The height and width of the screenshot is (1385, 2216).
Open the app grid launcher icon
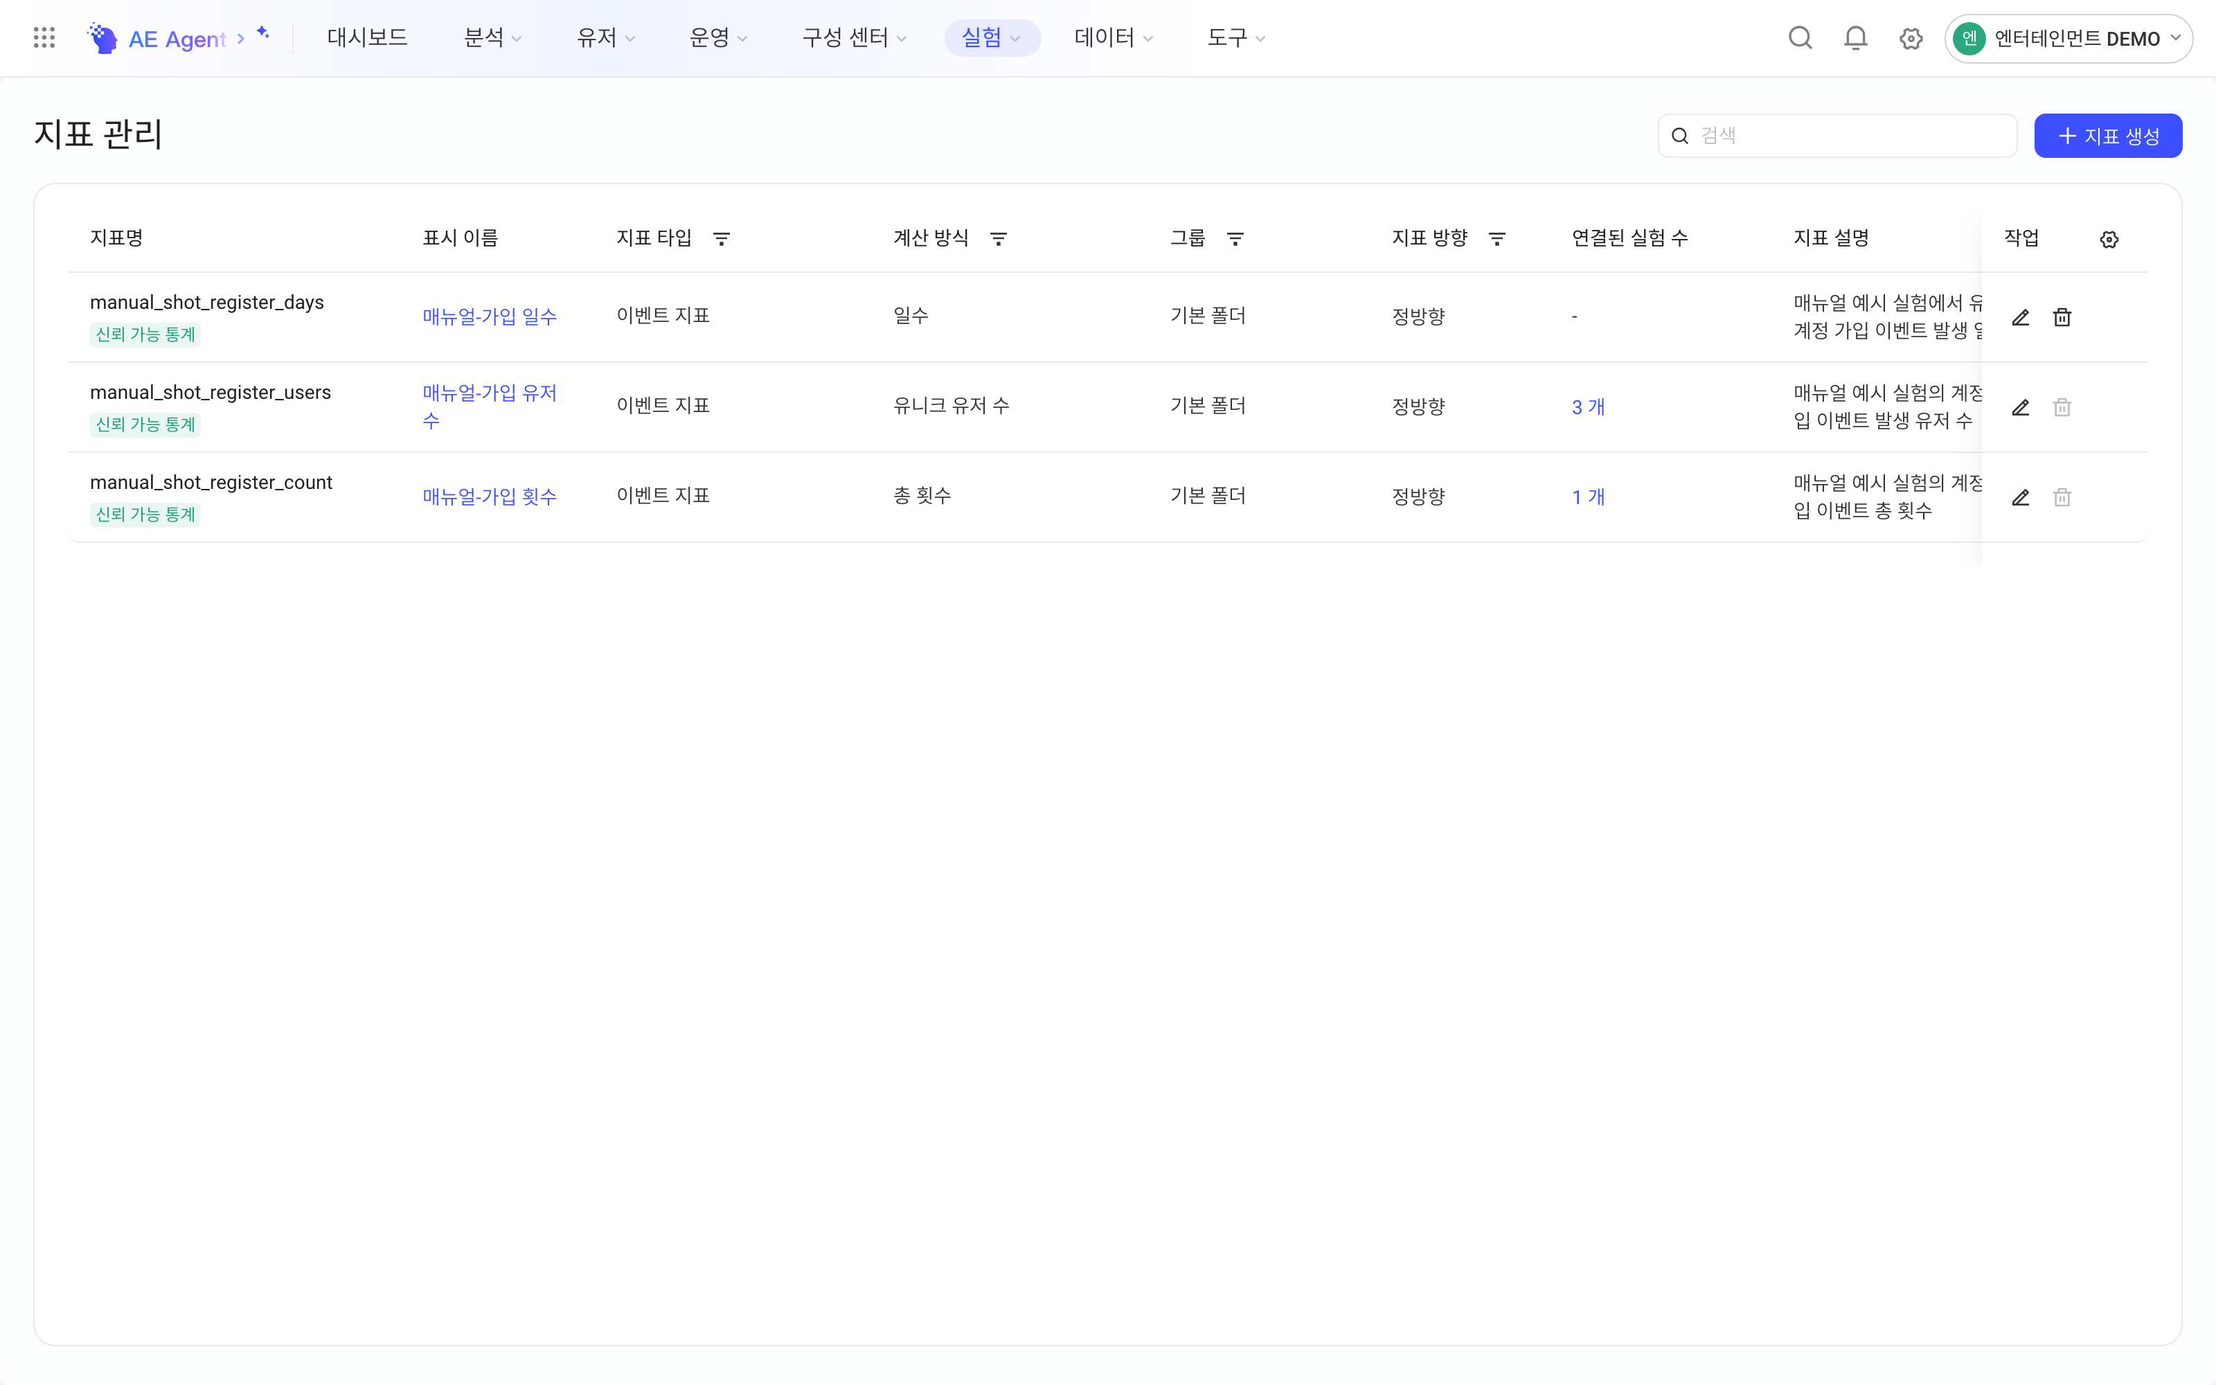tap(44, 37)
